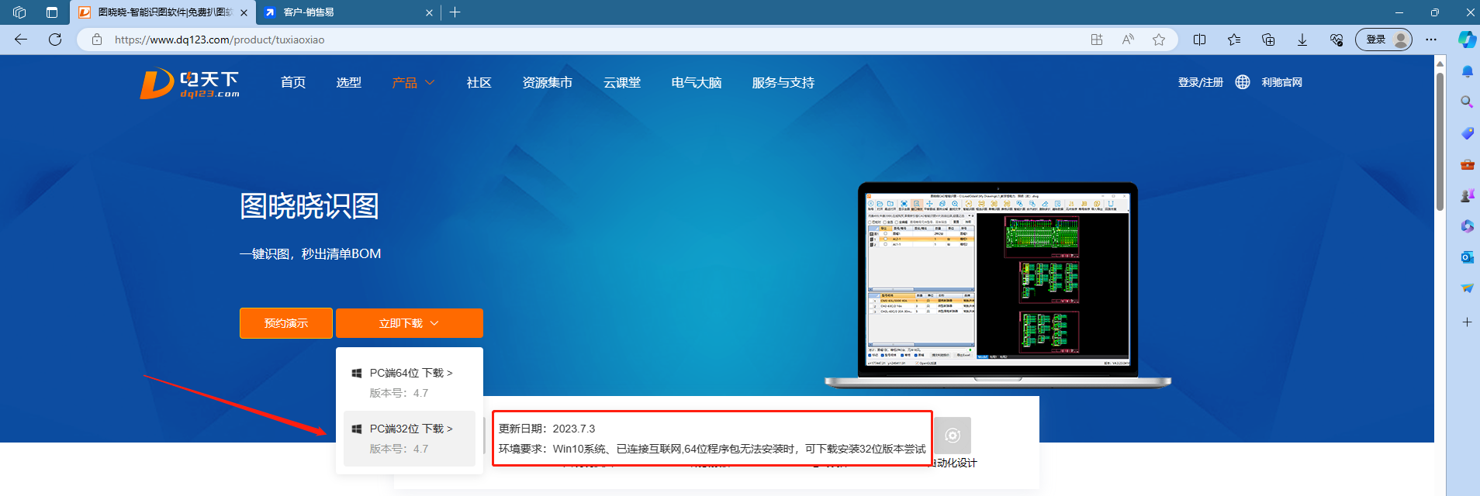The width and height of the screenshot is (1480, 496).
Task: Open the Favorites list icon
Action: pos(1234,40)
